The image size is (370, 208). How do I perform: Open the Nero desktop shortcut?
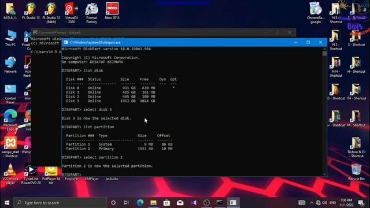click(x=112, y=11)
